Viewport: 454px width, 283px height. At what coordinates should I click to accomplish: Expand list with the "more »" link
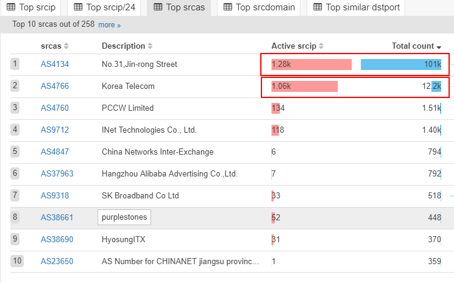(110, 25)
